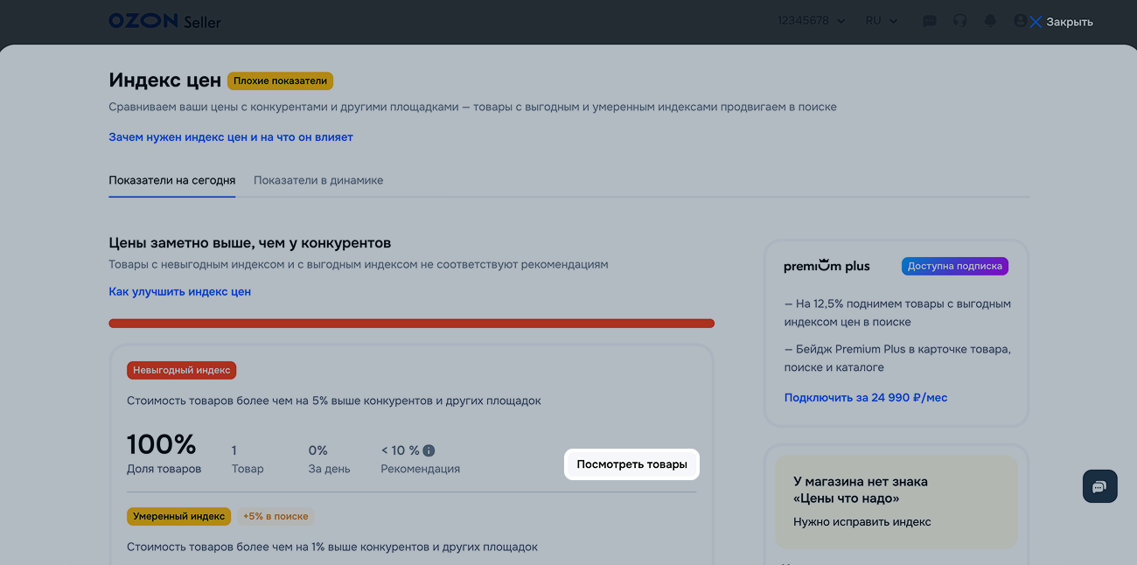This screenshot has width=1137, height=565.
Task: Expand the 12345678 account dropdown
Action: coord(811,21)
